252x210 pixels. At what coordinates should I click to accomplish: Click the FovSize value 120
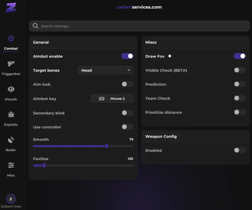point(130,159)
